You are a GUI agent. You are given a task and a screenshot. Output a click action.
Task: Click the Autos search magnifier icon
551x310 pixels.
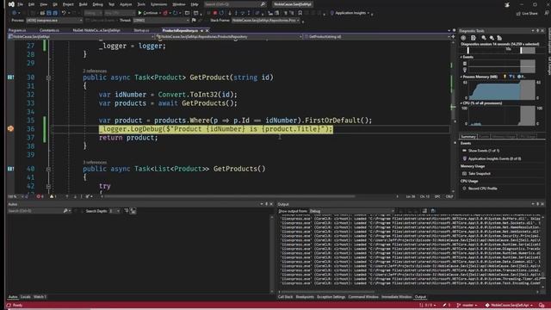[x=65, y=211]
